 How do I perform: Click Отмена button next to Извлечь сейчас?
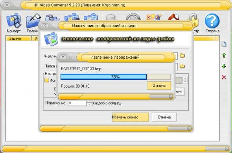pyautogui.click(x=164, y=117)
